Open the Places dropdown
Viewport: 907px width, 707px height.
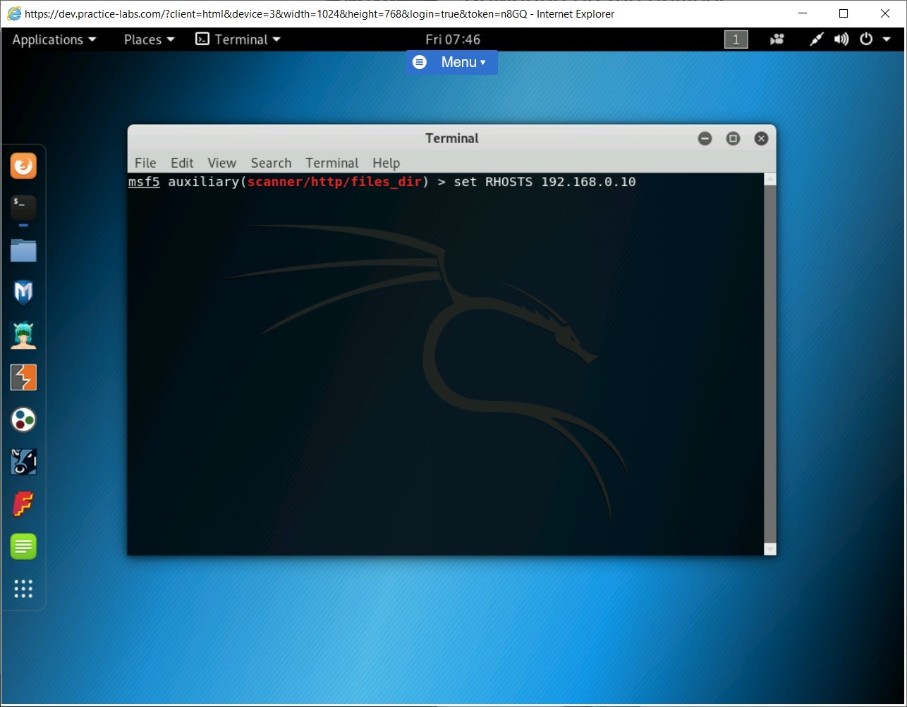[147, 39]
